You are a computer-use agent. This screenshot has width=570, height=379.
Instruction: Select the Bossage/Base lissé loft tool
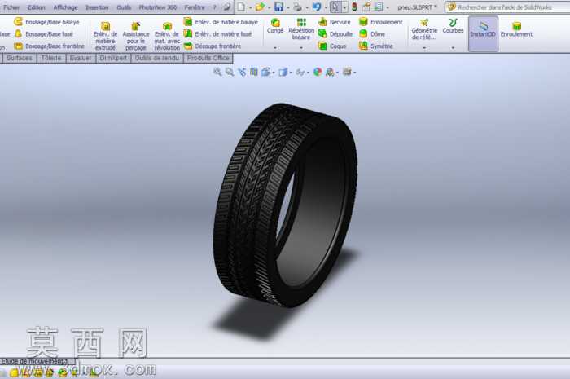44,34
